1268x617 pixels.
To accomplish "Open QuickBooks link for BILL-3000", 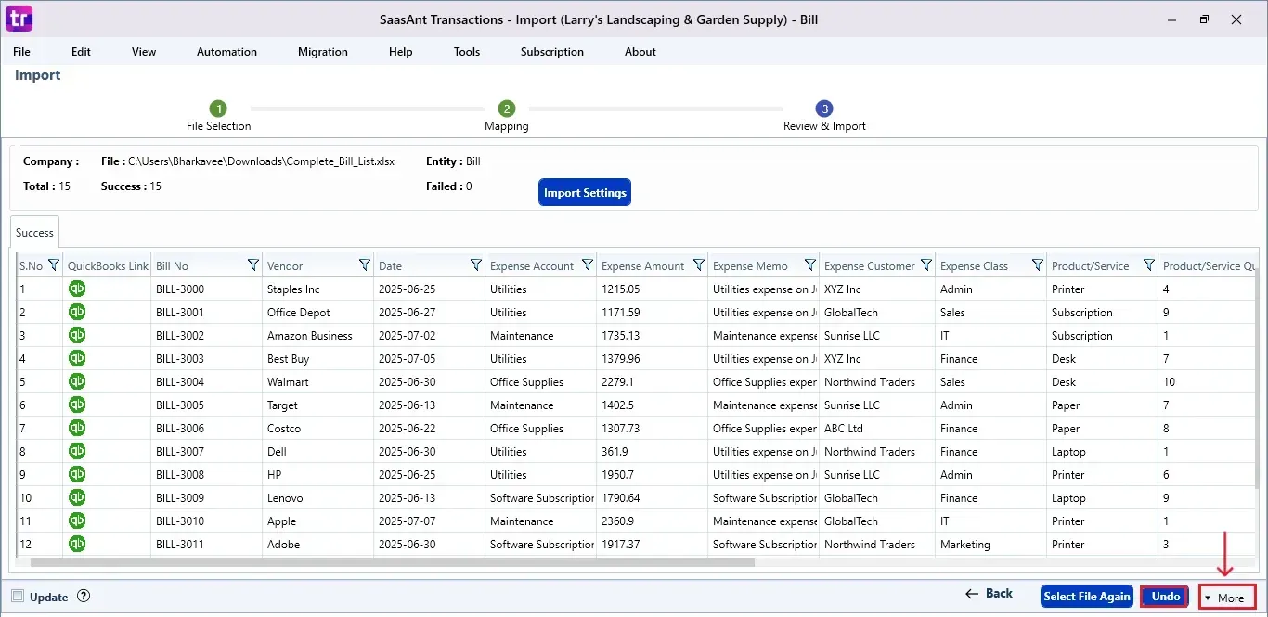I will pos(77,289).
